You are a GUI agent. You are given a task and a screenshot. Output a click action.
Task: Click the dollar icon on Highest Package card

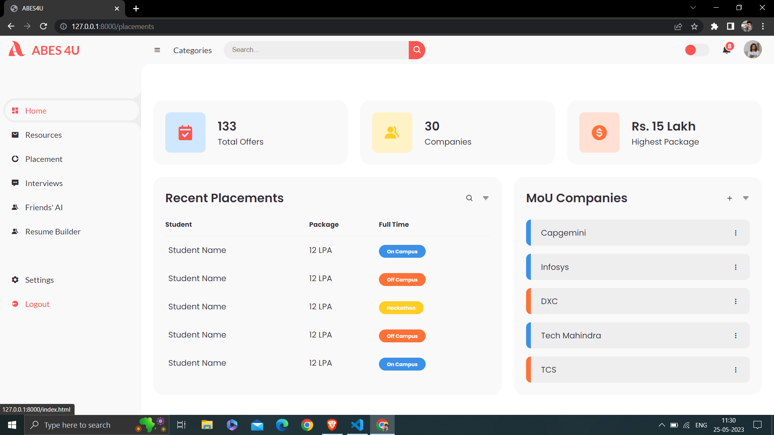(x=599, y=133)
